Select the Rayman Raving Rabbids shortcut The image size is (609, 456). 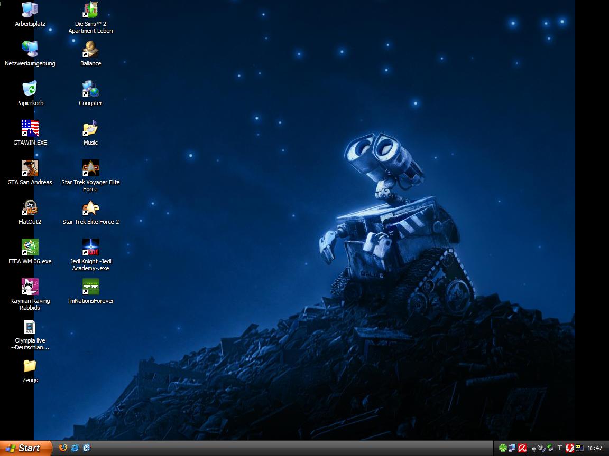30,287
